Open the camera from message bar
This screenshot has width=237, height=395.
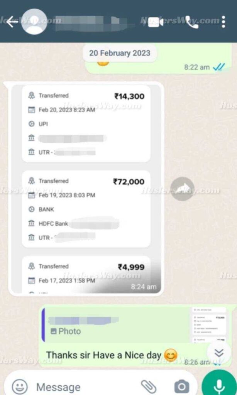[181, 387]
